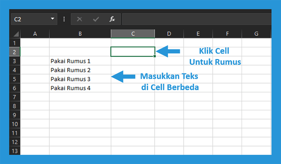Select column D header
The width and height of the screenshot is (281, 164).
[169, 34]
